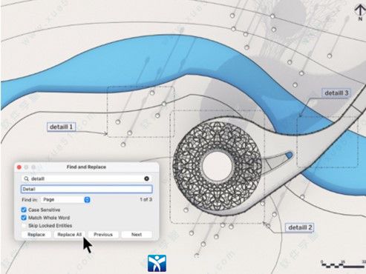Click the replace field containing Detail
Viewport: 366px width, 274px height.
click(87, 189)
